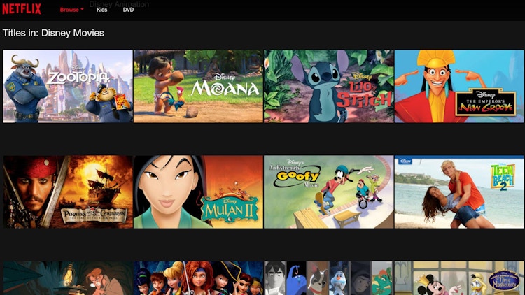Open the DVD menu item
The height and width of the screenshot is (295, 525).
pyautogui.click(x=128, y=10)
